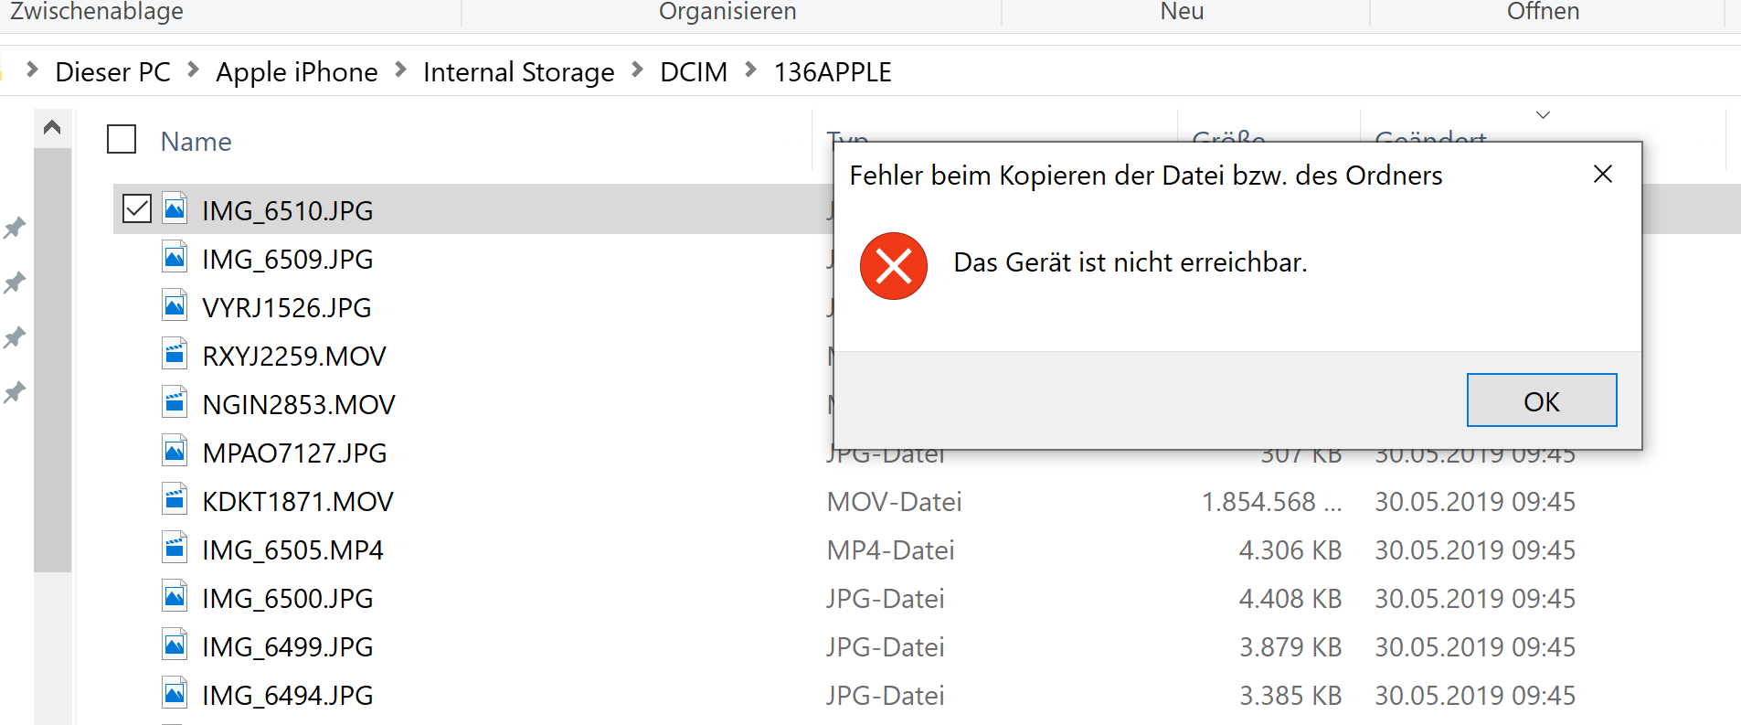Sort files by the Name column header
Screen dimensions: 1741x725
196,142
